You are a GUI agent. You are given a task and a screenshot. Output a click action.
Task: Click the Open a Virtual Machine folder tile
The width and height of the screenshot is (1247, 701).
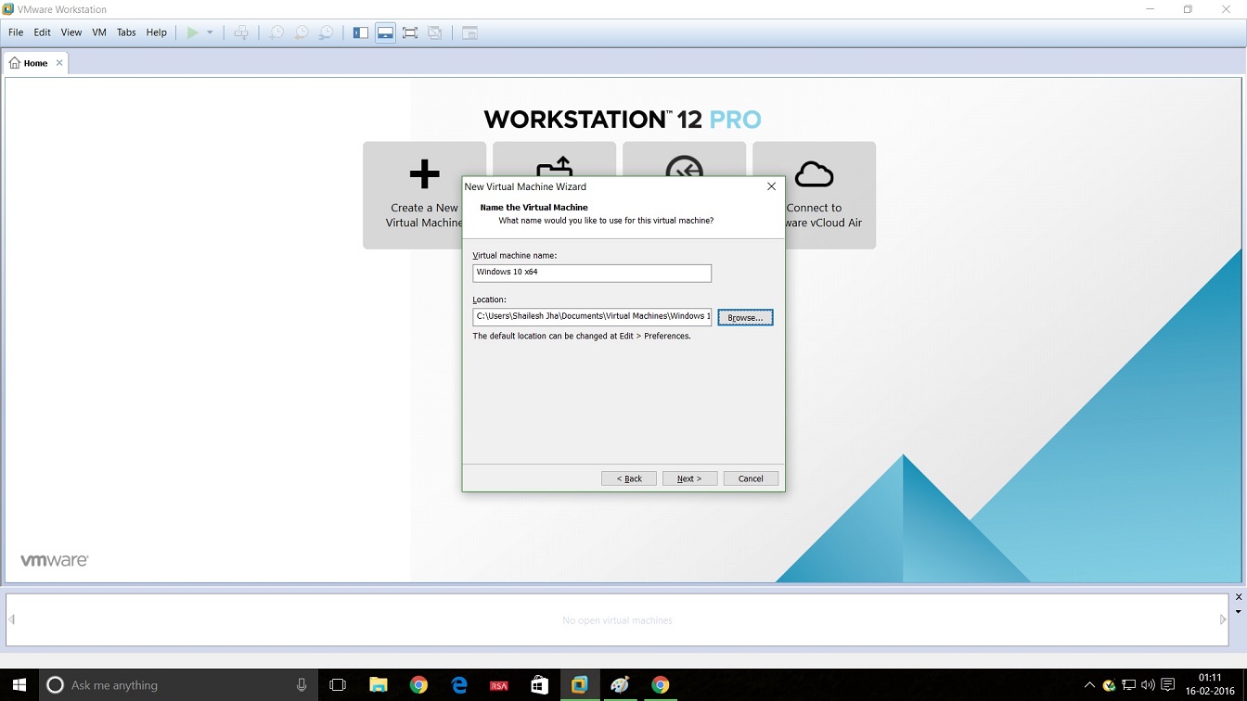554,158
